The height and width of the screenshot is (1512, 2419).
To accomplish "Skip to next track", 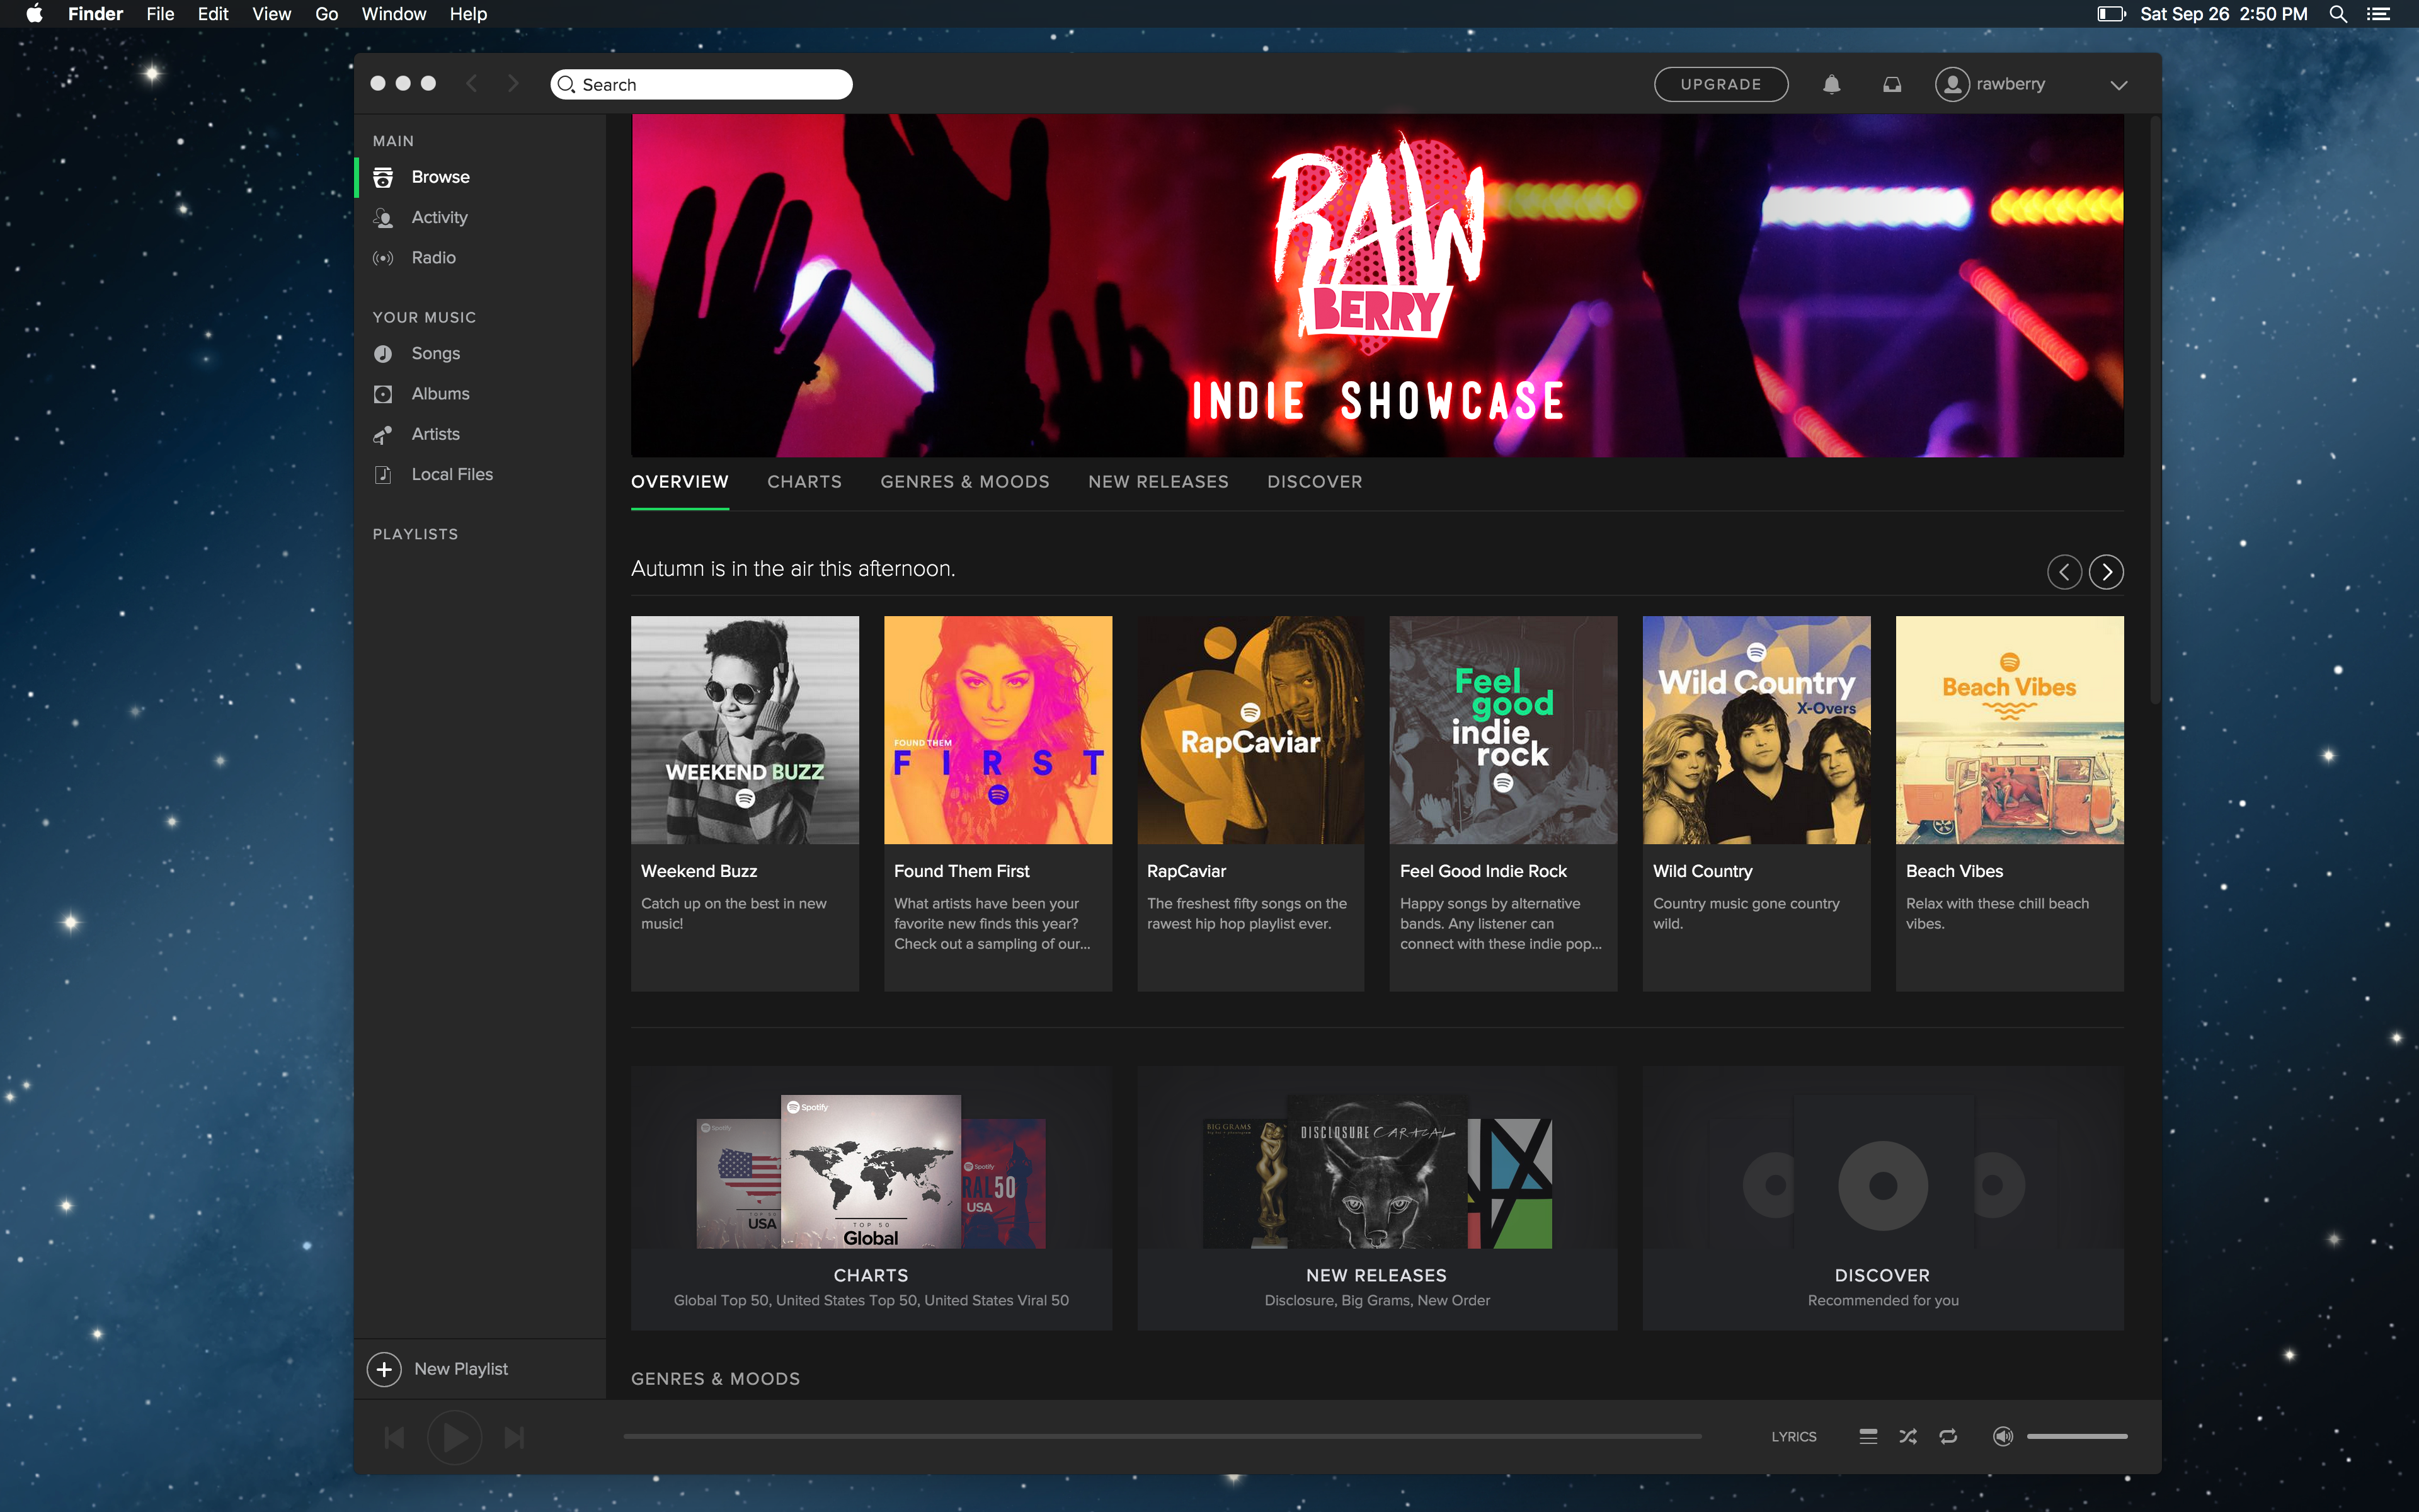I will click(x=514, y=1437).
